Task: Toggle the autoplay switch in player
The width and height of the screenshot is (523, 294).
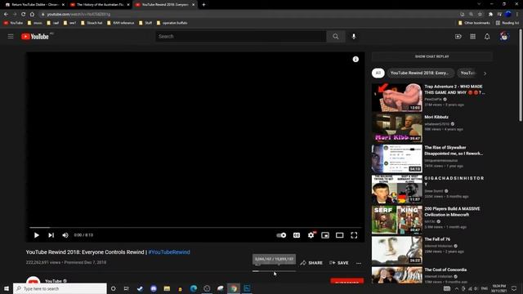Action: [281, 235]
